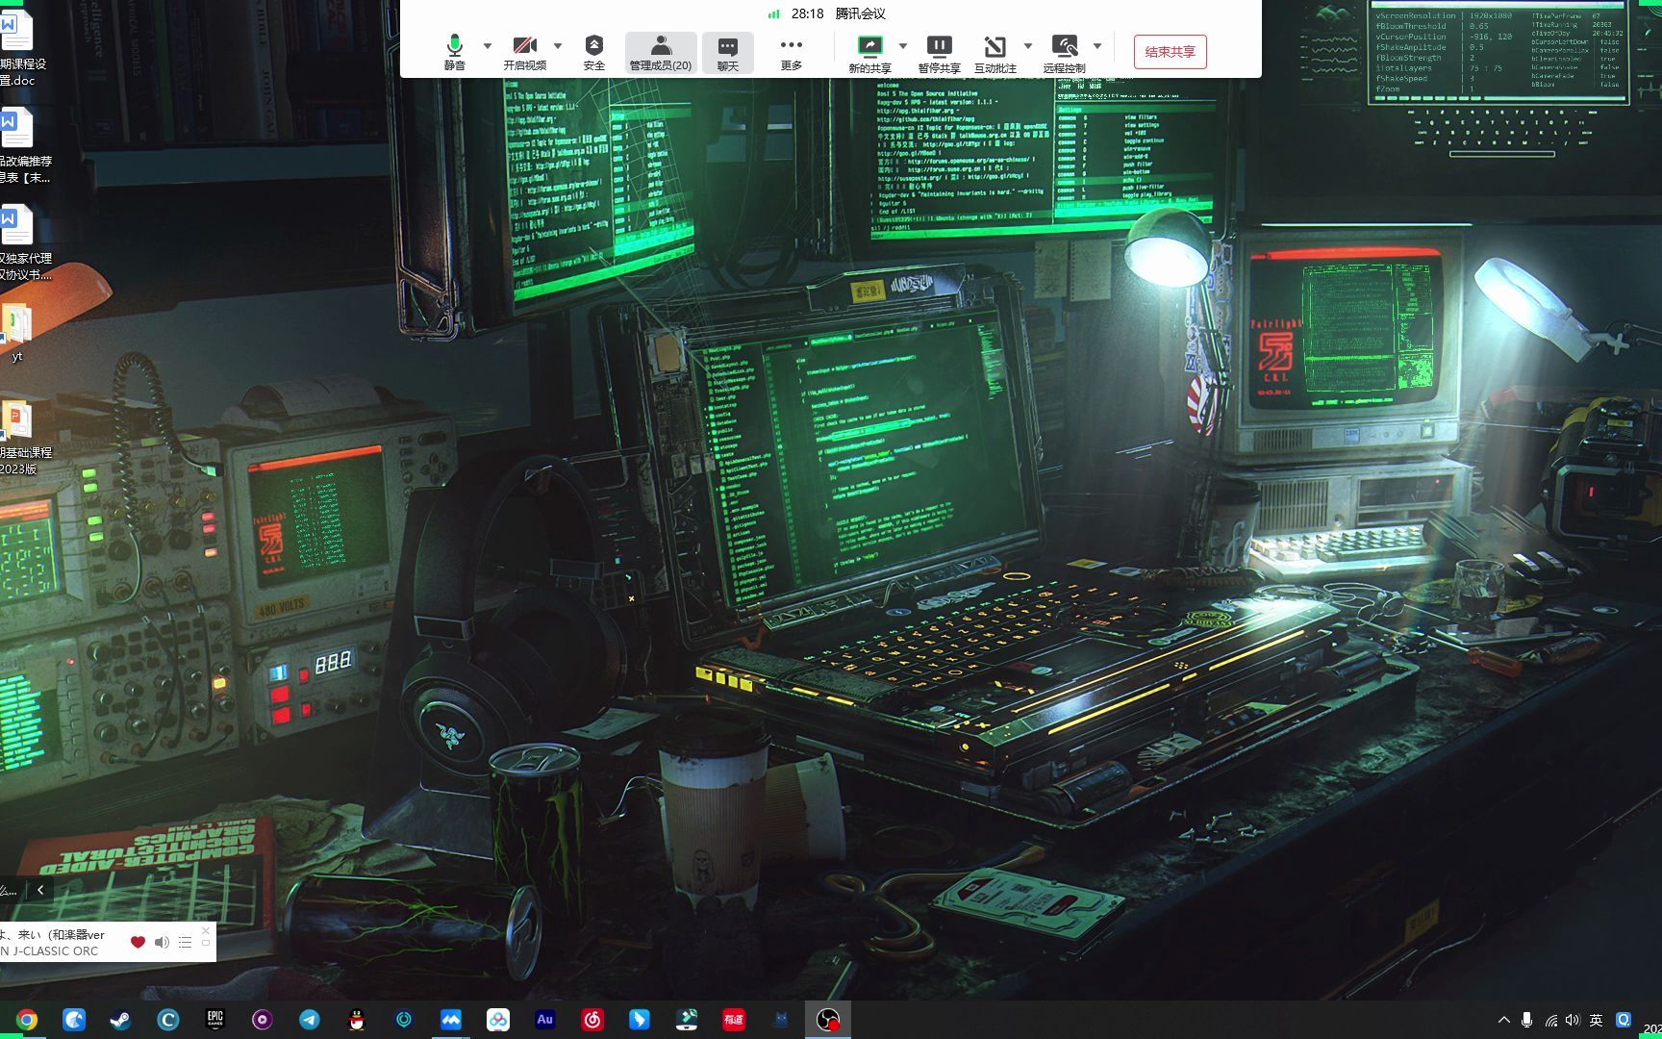Open system volume control in tray
Image resolution: width=1662 pixels, height=1039 pixels.
click(x=1573, y=1020)
